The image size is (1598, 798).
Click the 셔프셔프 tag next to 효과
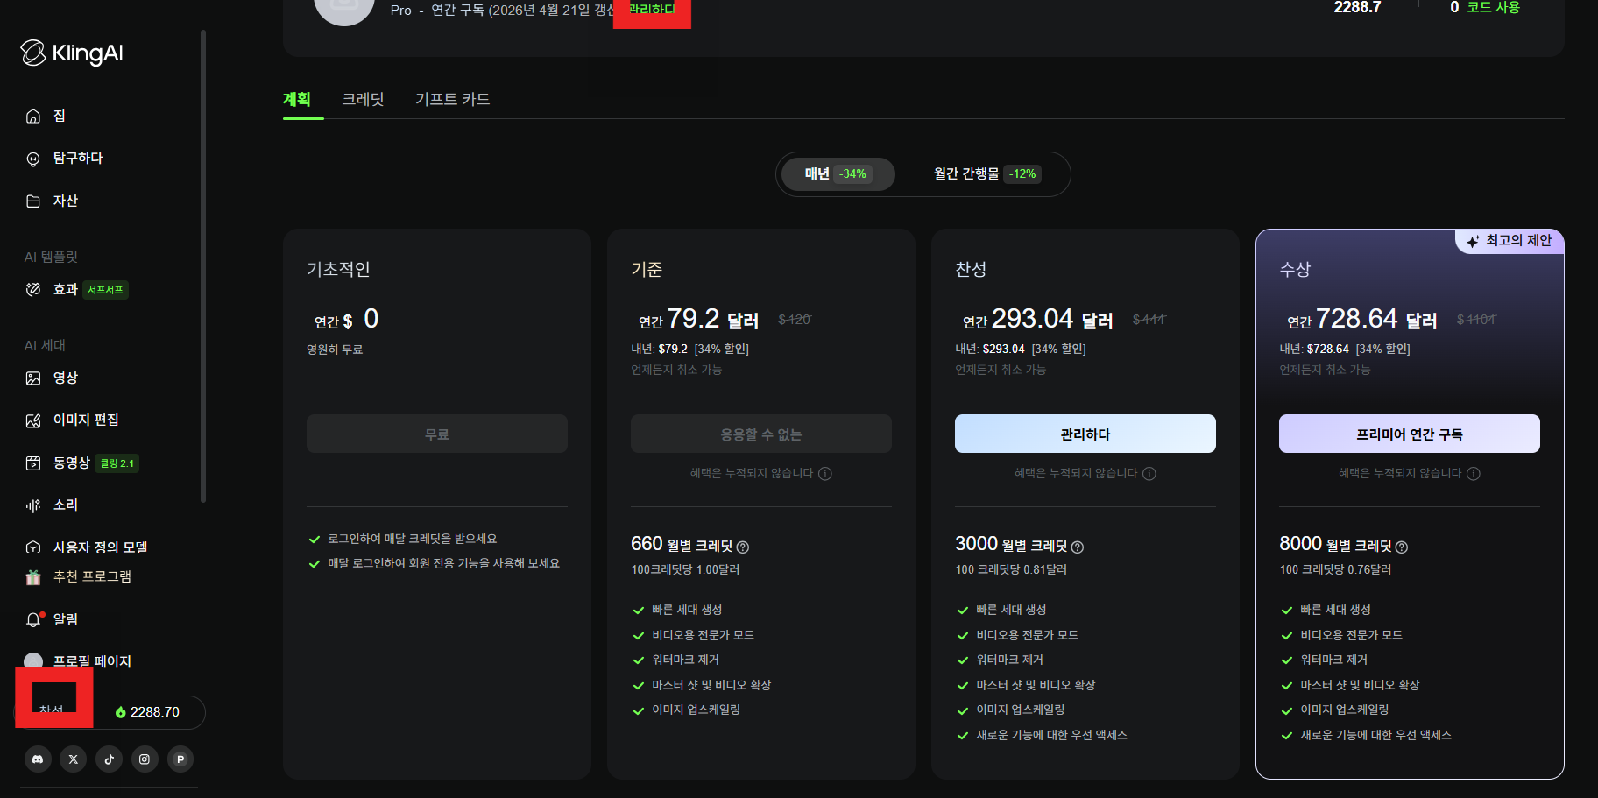[x=106, y=290]
